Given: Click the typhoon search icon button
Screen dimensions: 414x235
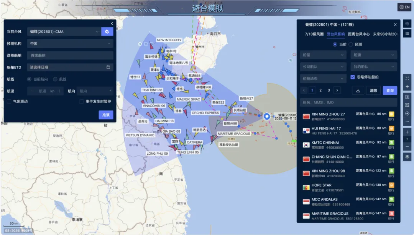Looking at the screenshot, I should pyautogui.click(x=107, y=32).
